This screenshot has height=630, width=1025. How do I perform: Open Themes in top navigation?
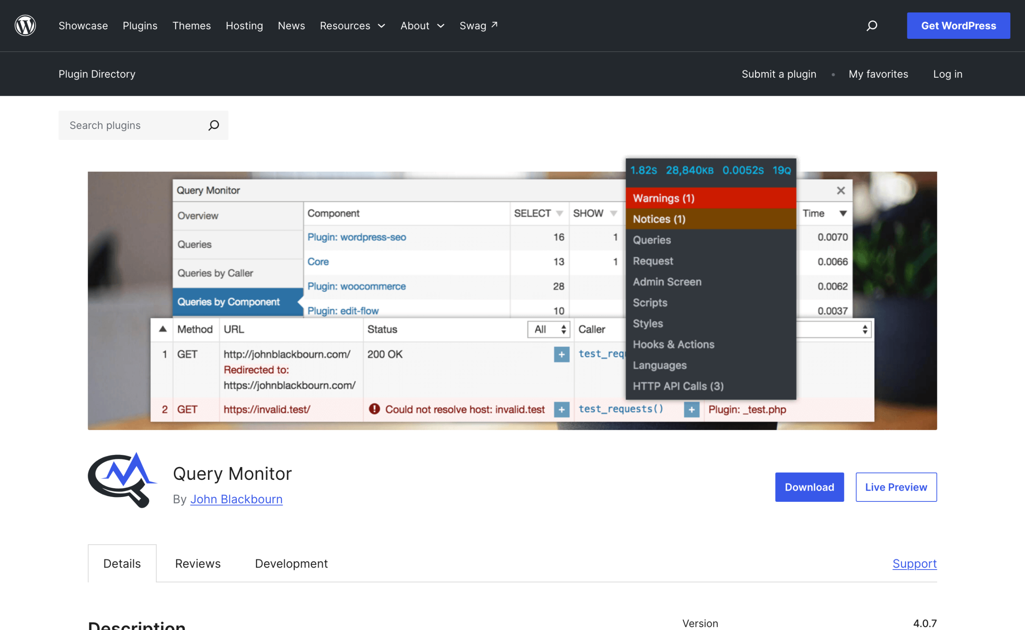coord(192,26)
